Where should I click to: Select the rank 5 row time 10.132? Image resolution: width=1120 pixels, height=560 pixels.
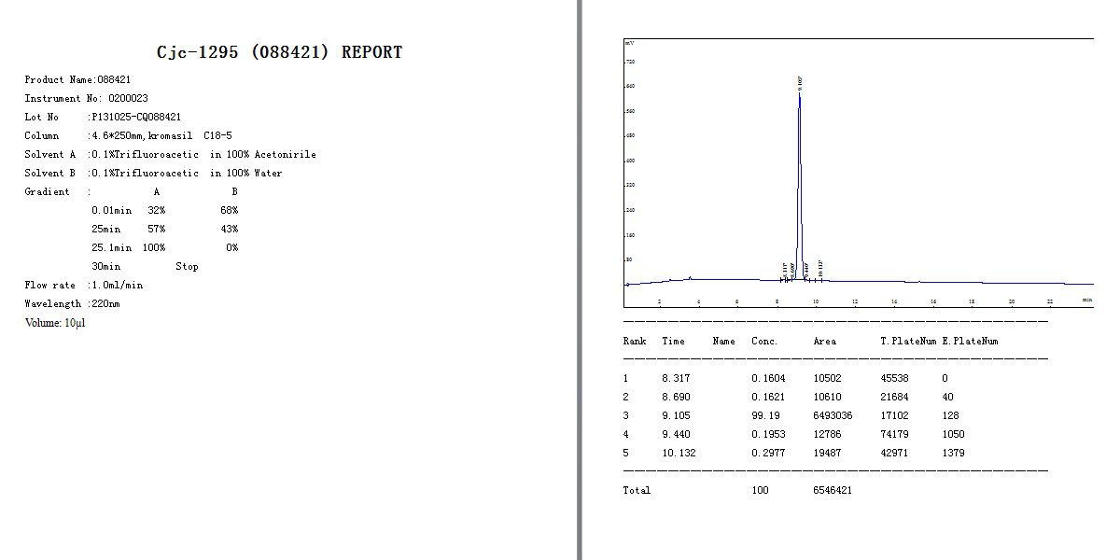[679, 454]
